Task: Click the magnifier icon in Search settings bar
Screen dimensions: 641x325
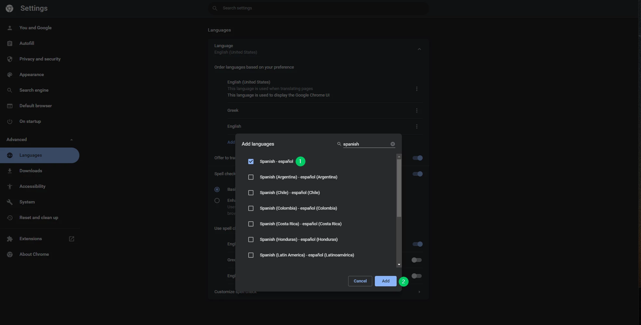Action: click(x=215, y=8)
